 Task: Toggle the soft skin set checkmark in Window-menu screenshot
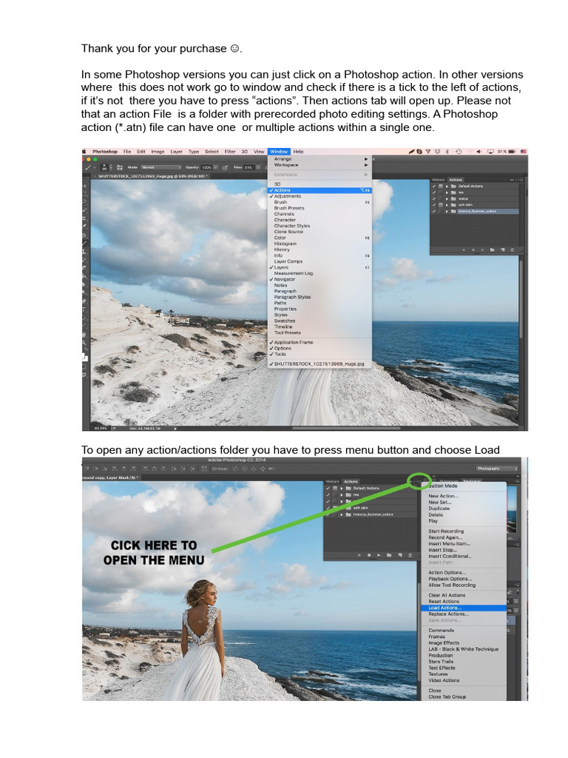[433, 205]
